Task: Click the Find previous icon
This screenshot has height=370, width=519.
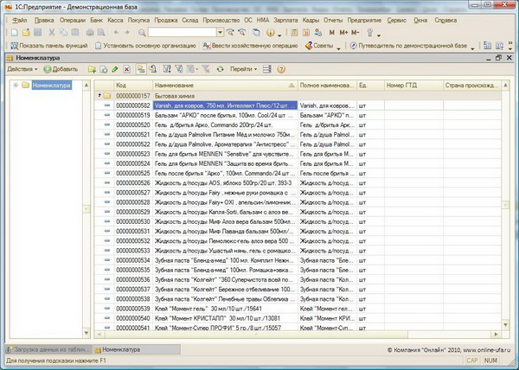Action: pos(242,32)
